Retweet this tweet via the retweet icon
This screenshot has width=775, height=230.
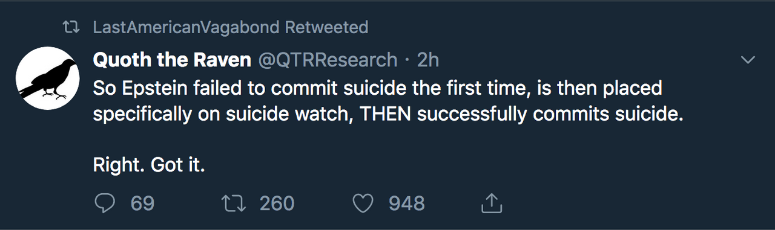click(x=234, y=203)
